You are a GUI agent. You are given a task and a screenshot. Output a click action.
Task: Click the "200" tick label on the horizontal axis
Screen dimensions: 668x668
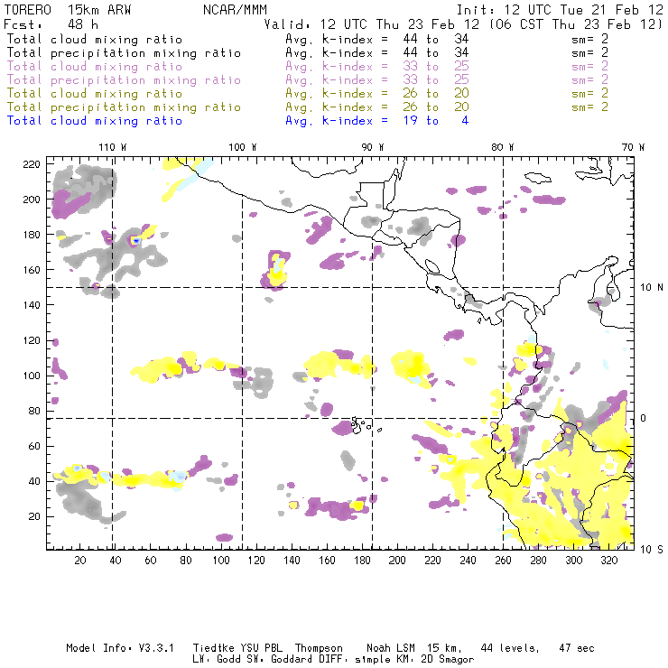tap(397, 561)
